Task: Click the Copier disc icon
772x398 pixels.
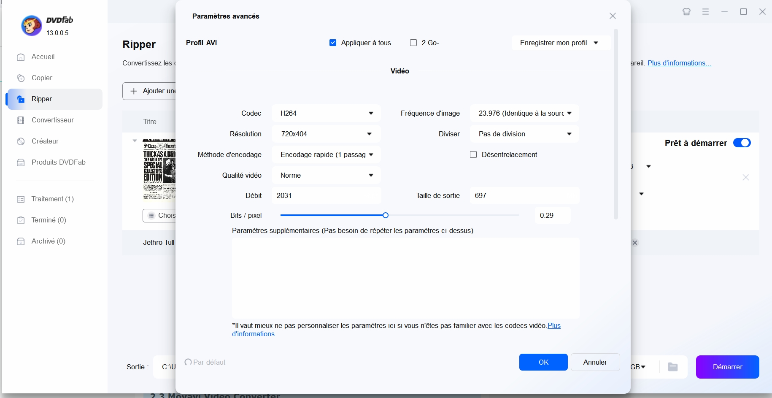Action: coord(21,78)
